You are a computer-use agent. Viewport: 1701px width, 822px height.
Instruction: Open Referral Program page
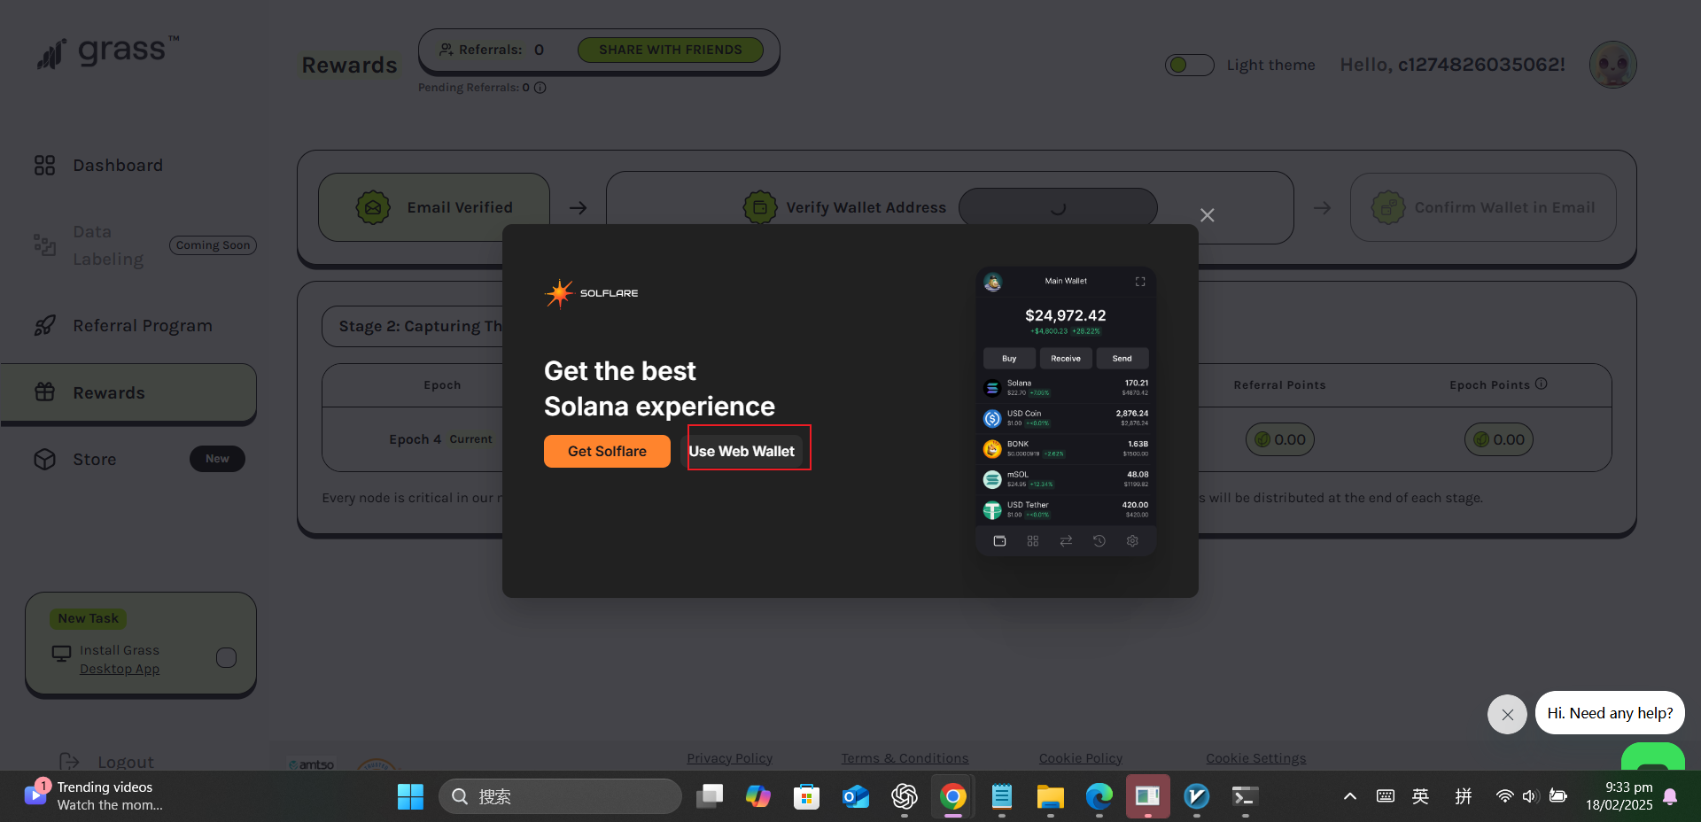click(143, 326)
